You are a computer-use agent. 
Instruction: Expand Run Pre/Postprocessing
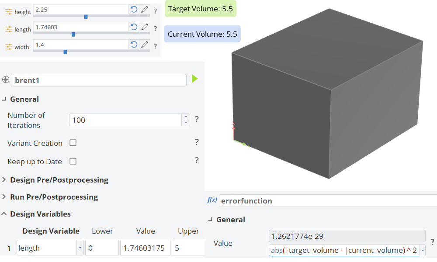(x=4, y=197)
